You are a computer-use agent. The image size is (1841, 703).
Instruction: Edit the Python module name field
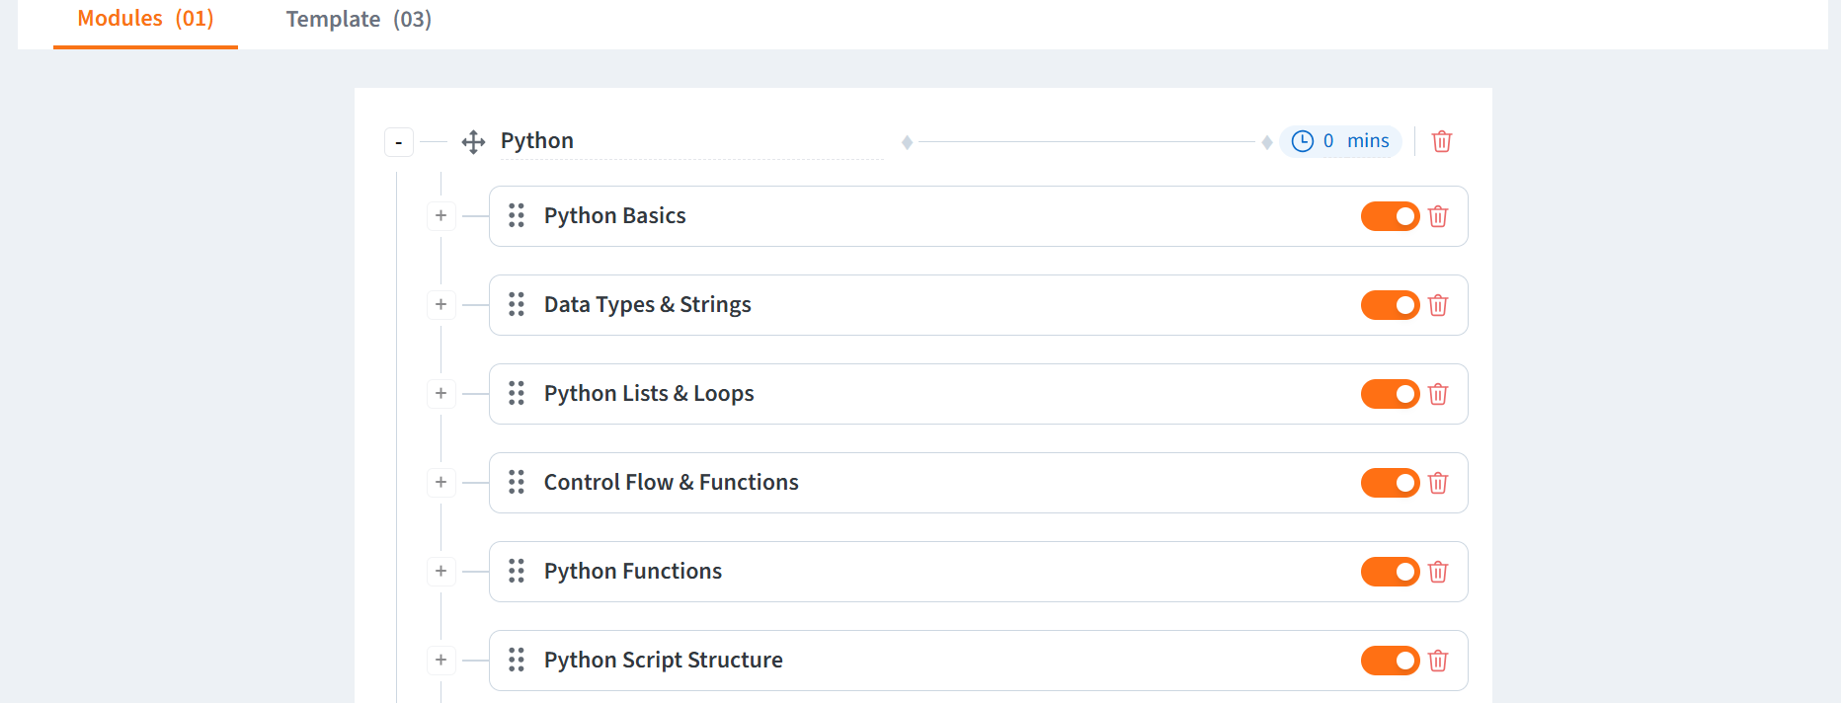click(x=691, y=141)
